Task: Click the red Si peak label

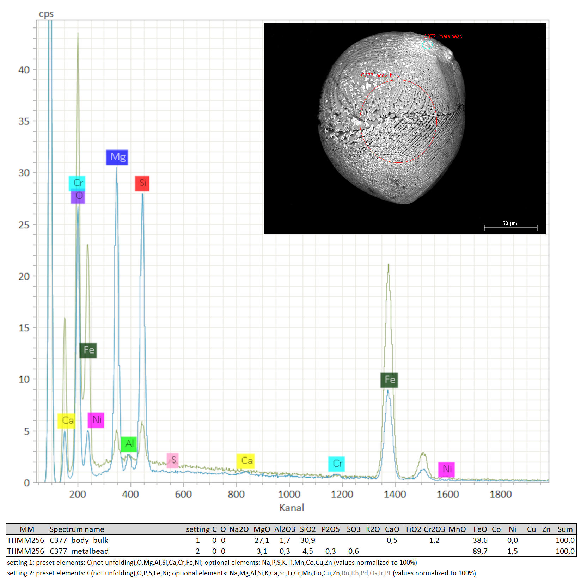Action: 142,183
